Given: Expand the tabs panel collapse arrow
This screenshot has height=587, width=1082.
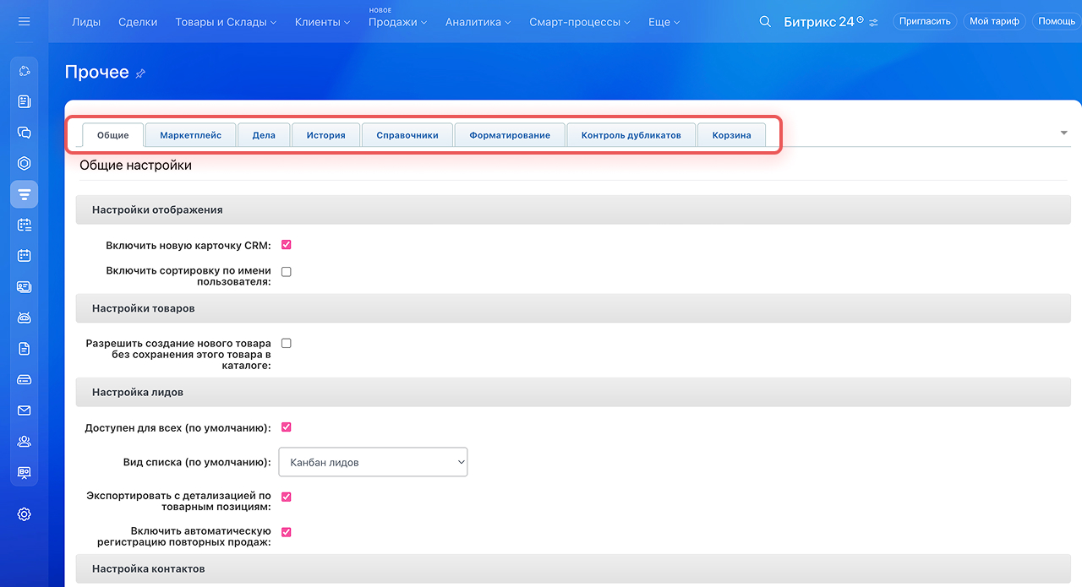Looking at the screenshot, I should [x=1063, y=133].
